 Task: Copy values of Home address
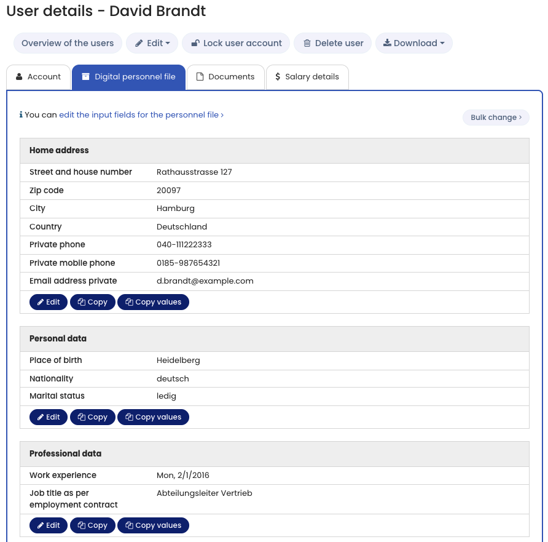(153, 302)
